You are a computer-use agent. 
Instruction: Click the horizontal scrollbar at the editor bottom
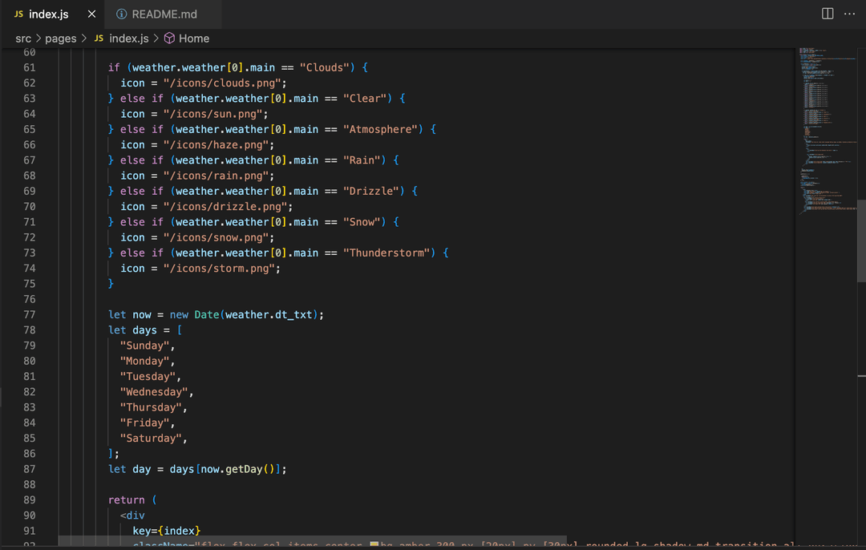pos(313,542)
